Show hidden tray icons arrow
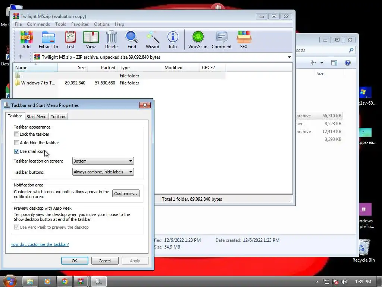Screen dimensions: 382x287 pyautogui.click(x=317, y=282)
